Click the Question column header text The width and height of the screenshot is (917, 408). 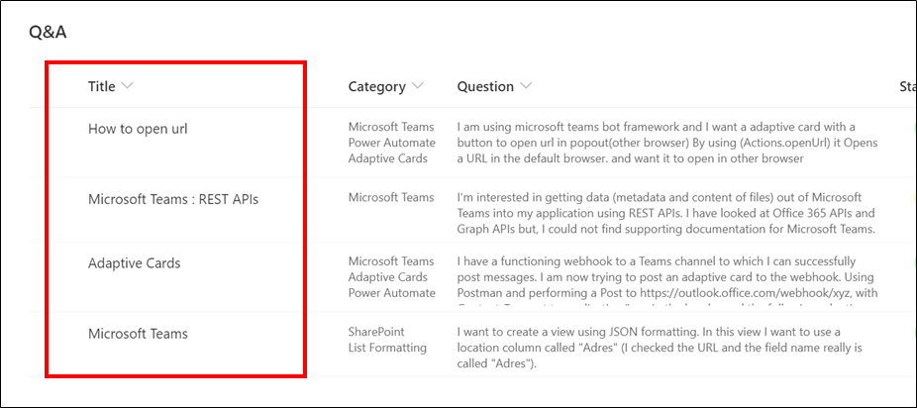[485, 86]
